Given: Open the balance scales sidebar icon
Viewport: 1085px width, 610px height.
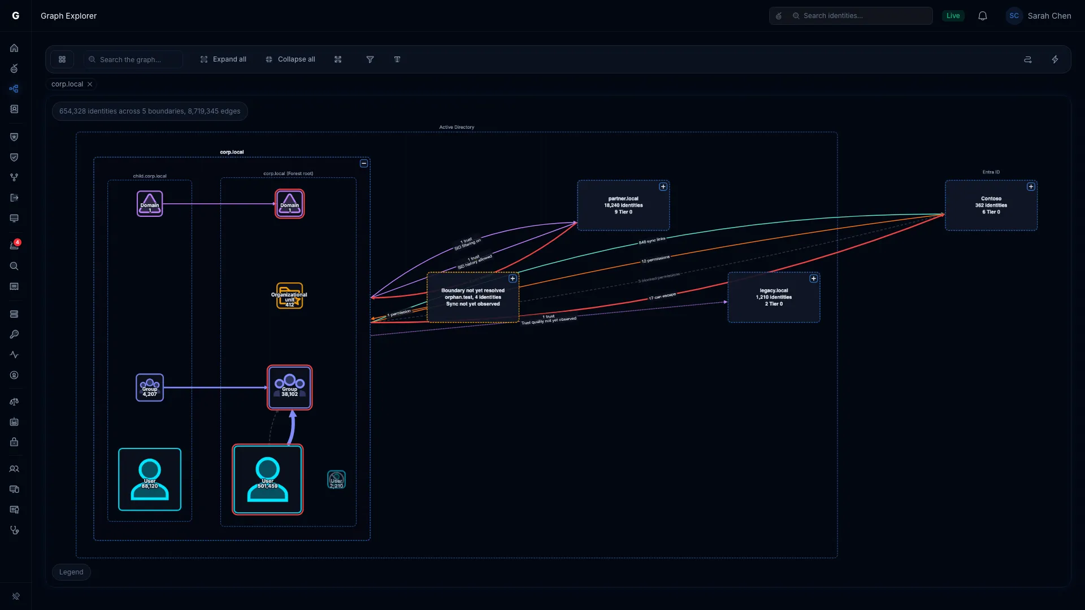Looking at the screenshot, I should click(14, 402).
